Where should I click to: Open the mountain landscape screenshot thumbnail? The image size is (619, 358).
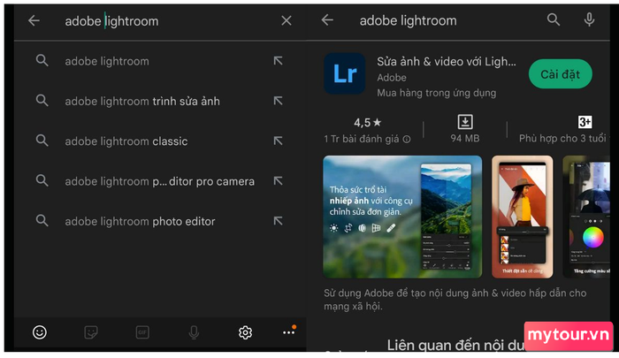click(402, 217)
